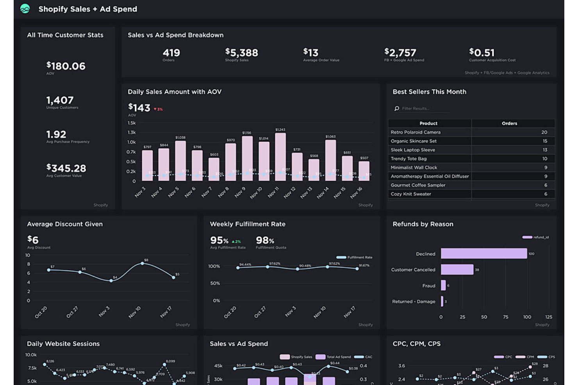
Task: Click the 1,407 Unique Customers value
Action: tap(60, 100)
